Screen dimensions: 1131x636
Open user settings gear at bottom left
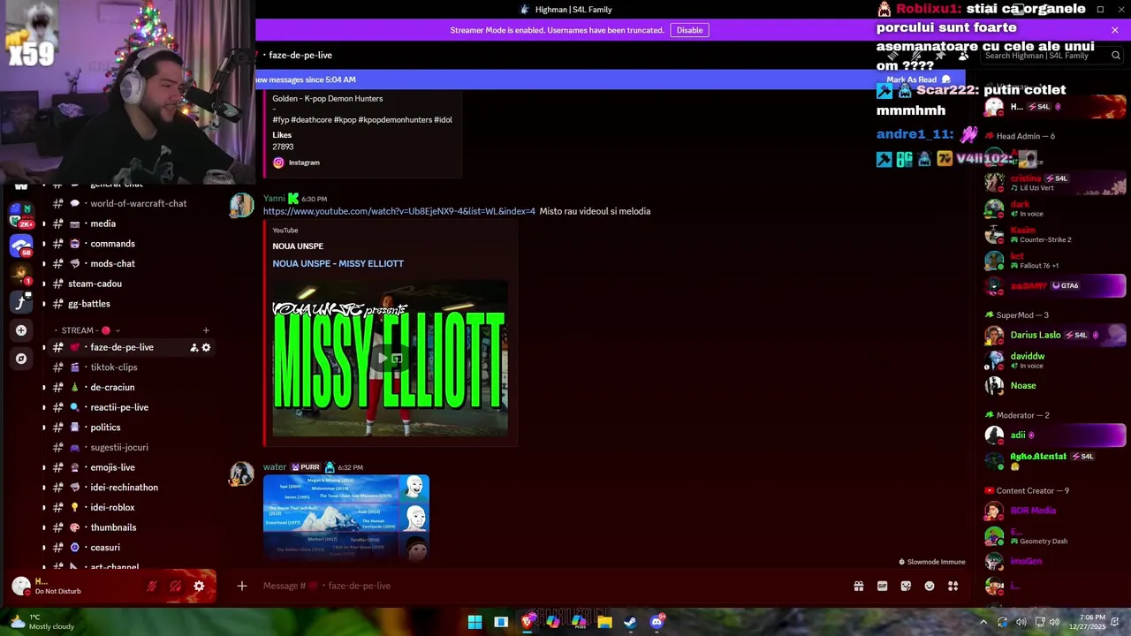pos(199,586)
